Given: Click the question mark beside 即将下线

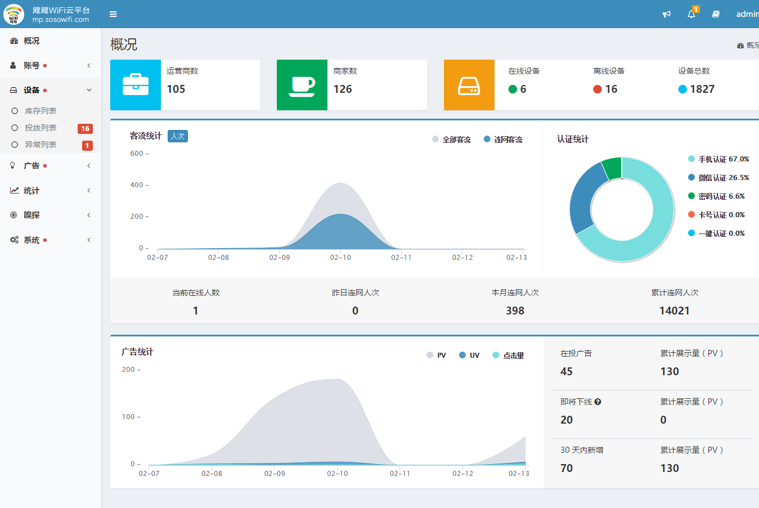Looking at the screenshot, I should click(598, 402).
